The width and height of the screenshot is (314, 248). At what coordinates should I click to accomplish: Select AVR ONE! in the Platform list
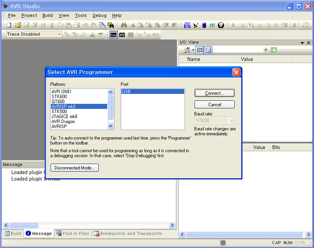click(x=79, y=92)
